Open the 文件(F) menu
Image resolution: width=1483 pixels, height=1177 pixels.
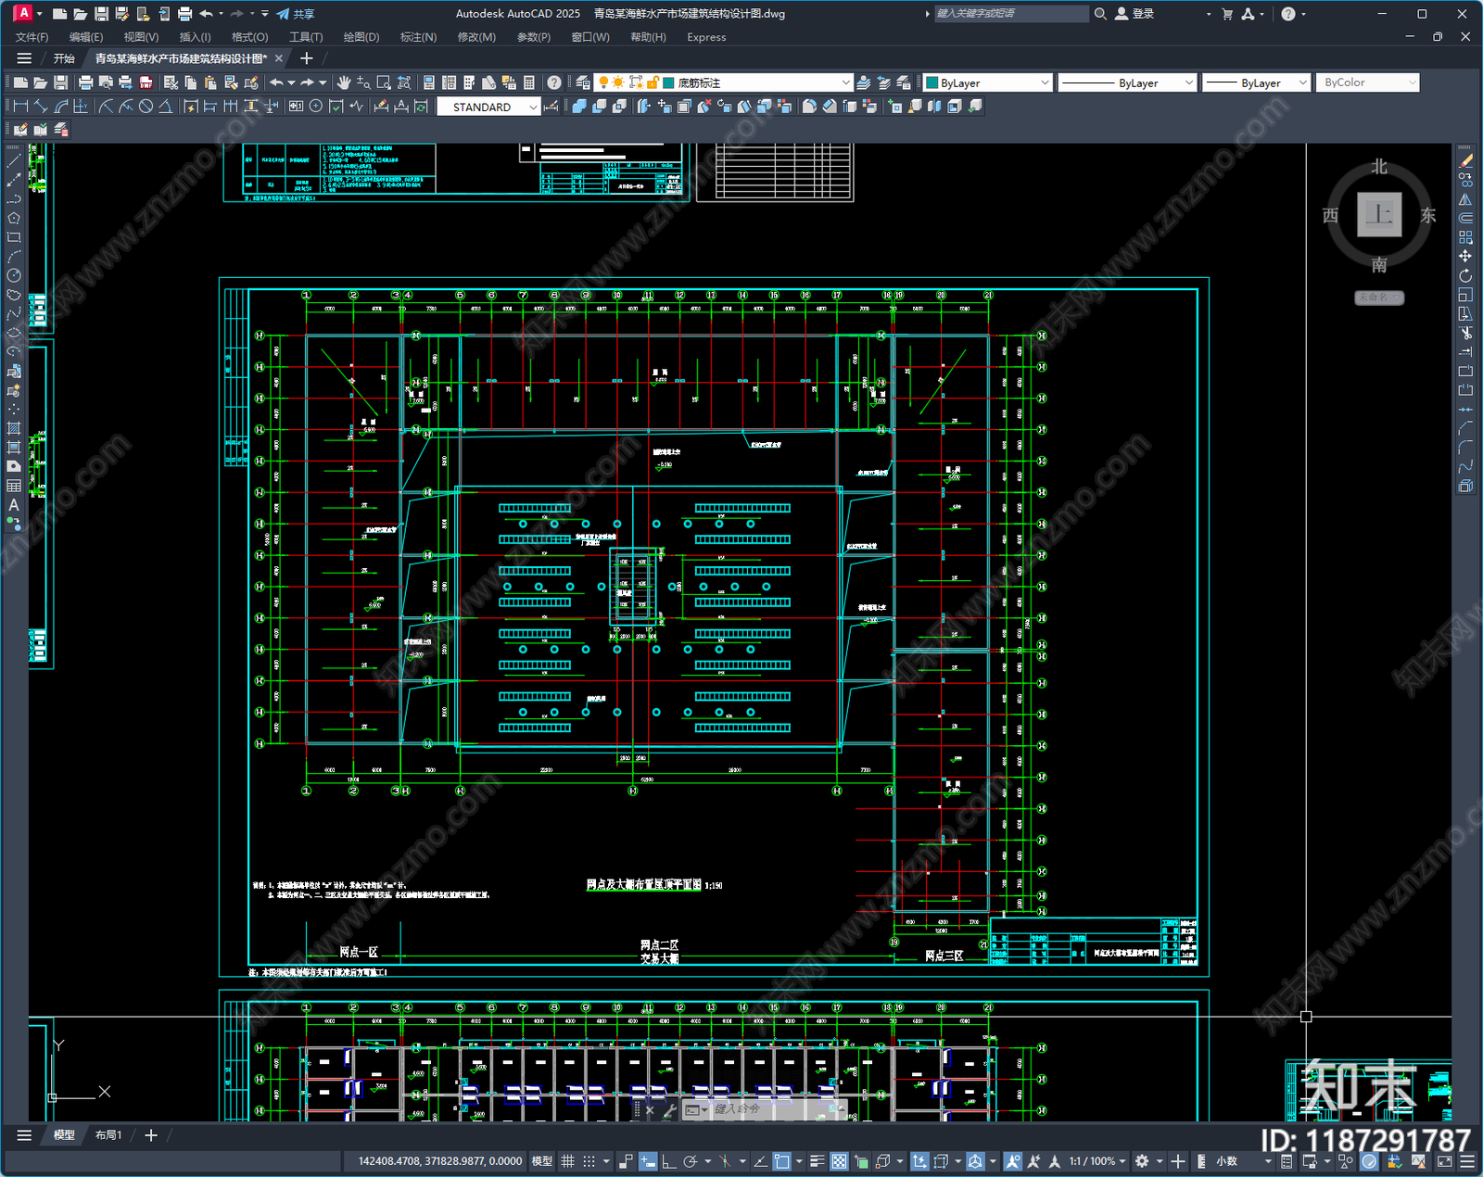(x=32, y=37)
